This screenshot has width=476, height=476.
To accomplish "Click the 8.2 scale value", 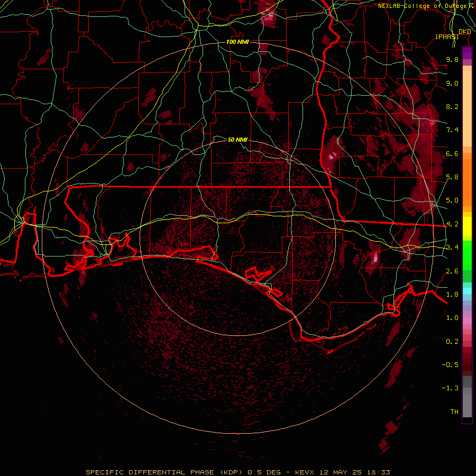I will (x=452, y=106).
